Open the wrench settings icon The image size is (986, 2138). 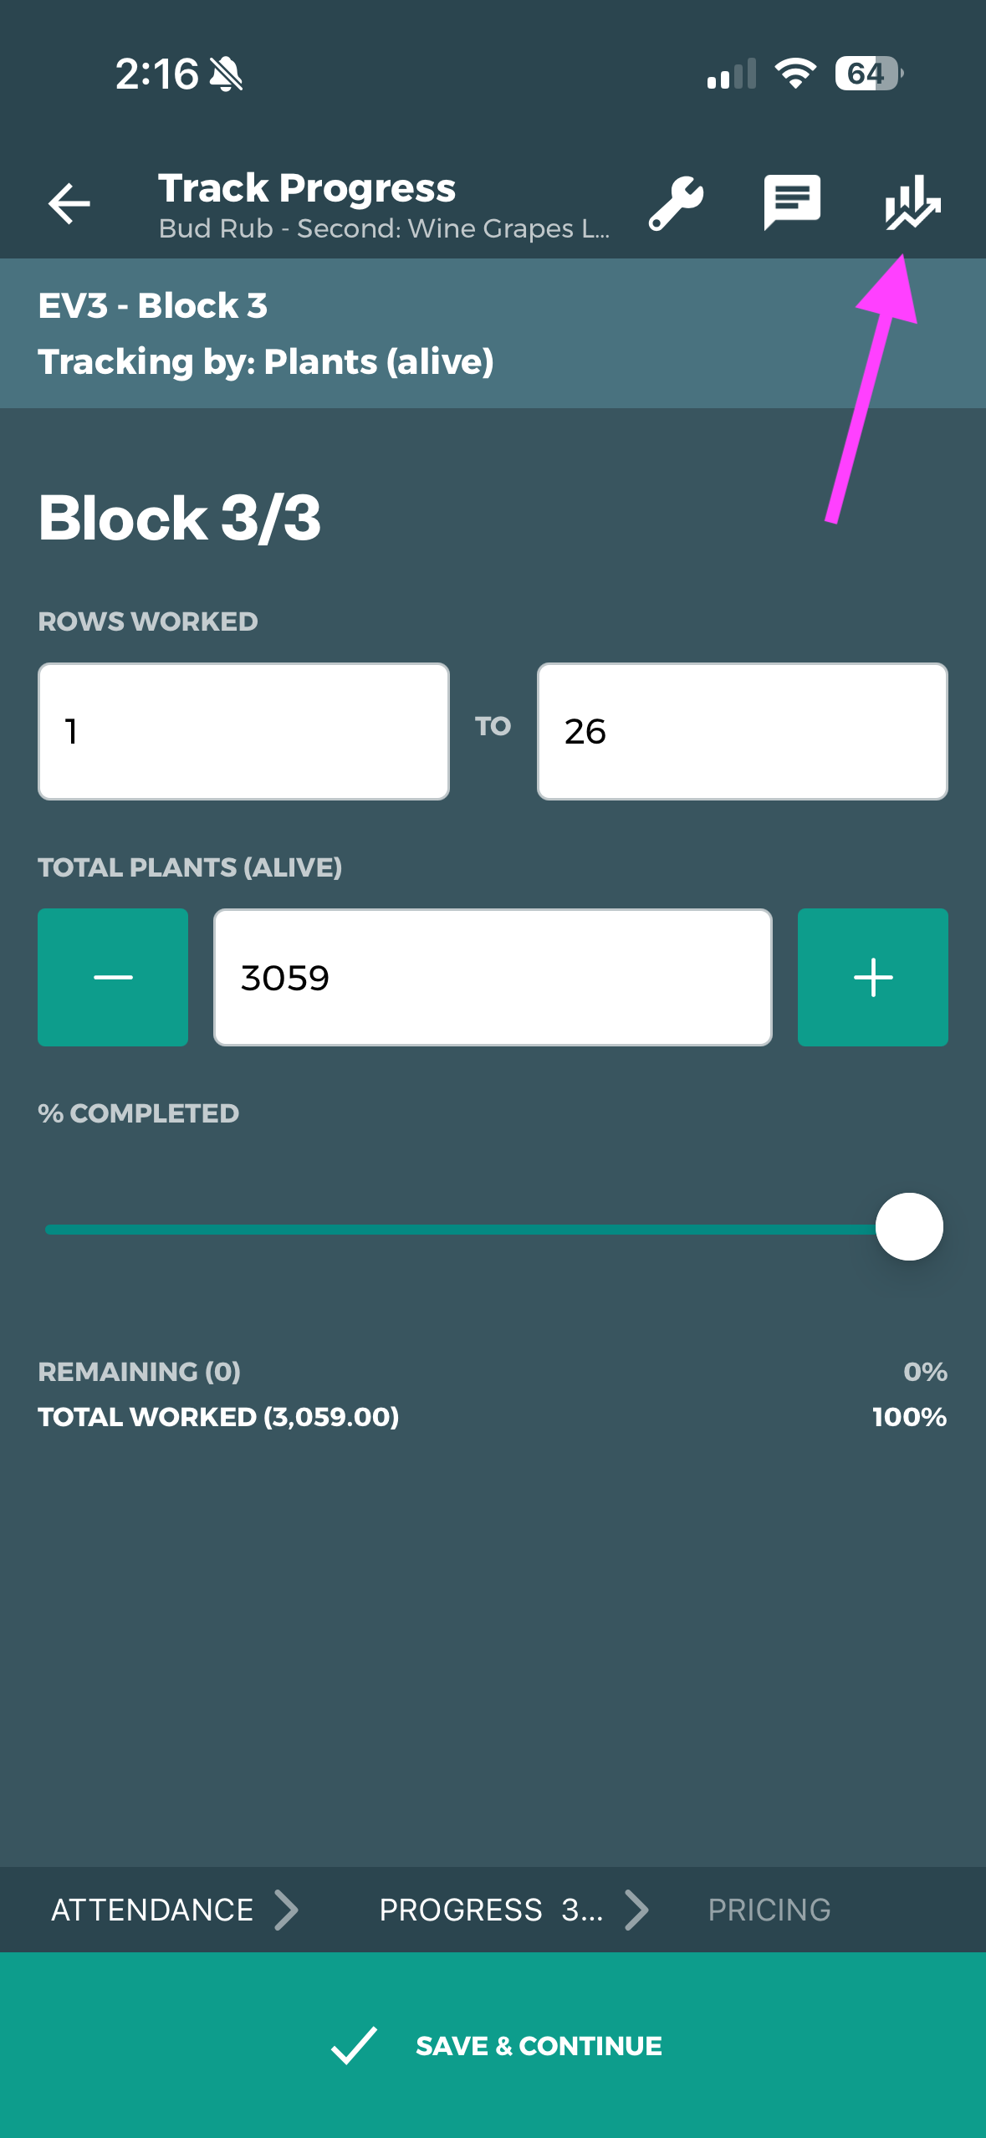click(676, 203)
